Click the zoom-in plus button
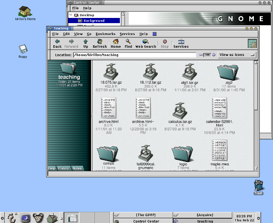 click(213, 55)
